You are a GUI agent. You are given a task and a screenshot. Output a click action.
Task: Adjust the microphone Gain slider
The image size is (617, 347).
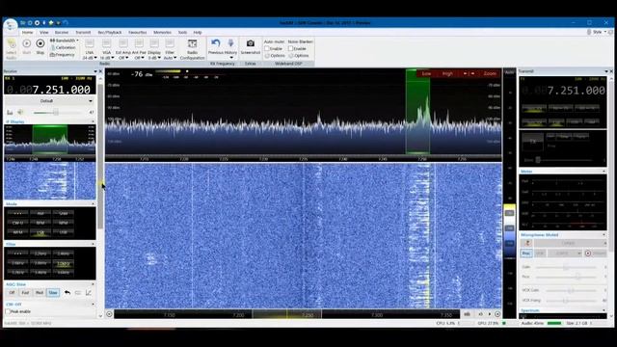point(566,267)
